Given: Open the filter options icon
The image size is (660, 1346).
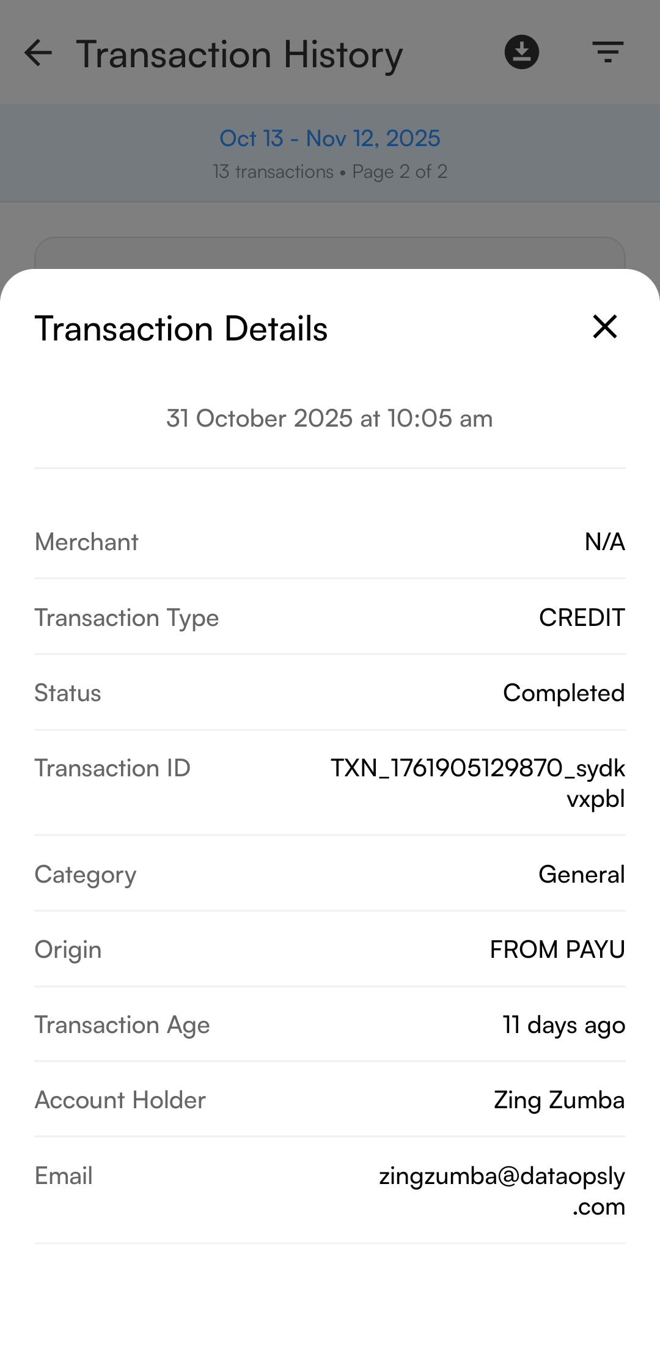Looking at the screenshot, I should [607, 52].
